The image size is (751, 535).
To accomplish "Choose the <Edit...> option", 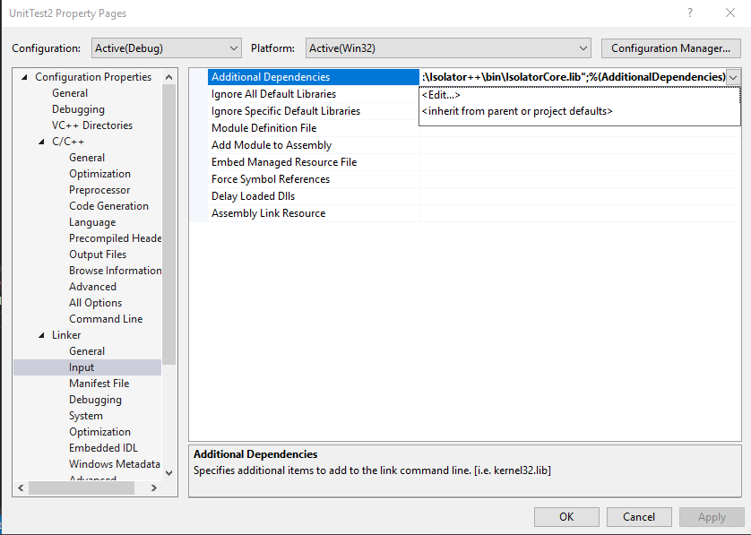I will tap(441, 95).
